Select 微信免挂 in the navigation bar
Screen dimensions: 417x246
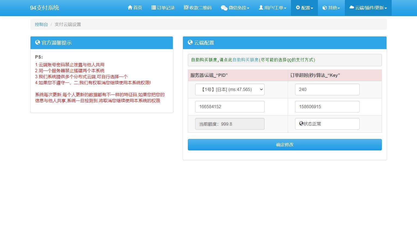coord(235,8)
